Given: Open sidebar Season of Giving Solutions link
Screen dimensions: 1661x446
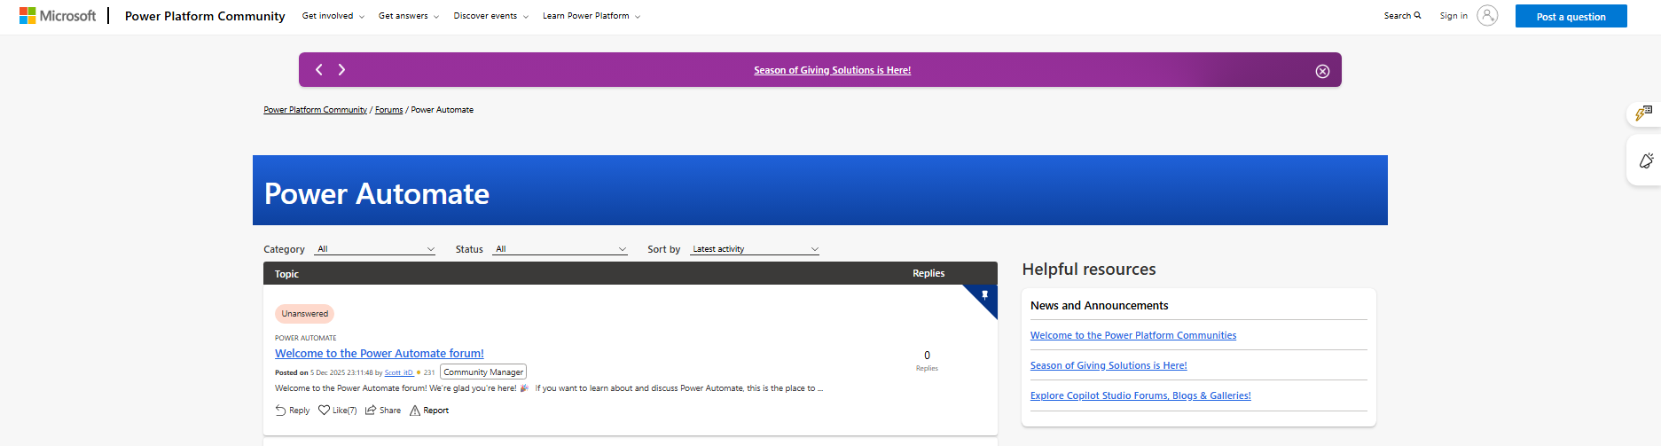Looking at the screenshot, I should pyautogui.click(x=1109, y=365).
